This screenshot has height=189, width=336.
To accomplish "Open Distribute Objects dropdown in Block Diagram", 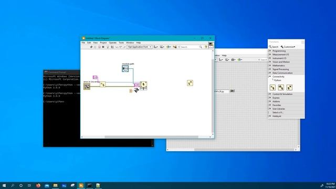I will 162,47.
